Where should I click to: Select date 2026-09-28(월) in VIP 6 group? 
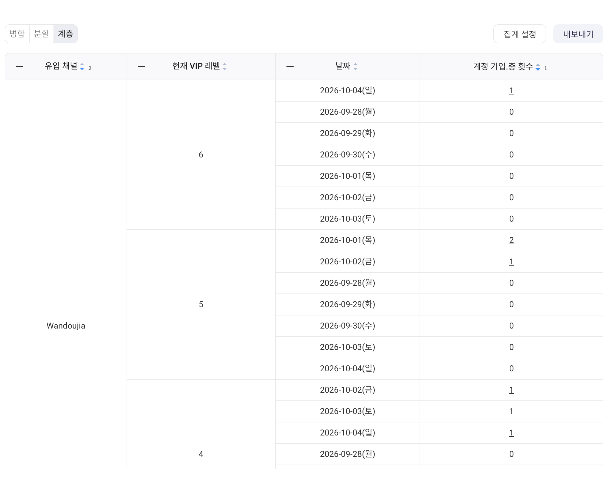(x=347, y=112)
